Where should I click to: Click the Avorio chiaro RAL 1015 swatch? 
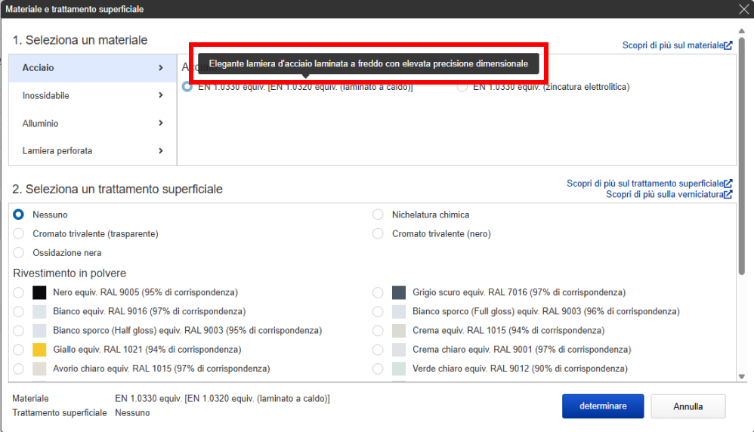[x=39, y=369]
